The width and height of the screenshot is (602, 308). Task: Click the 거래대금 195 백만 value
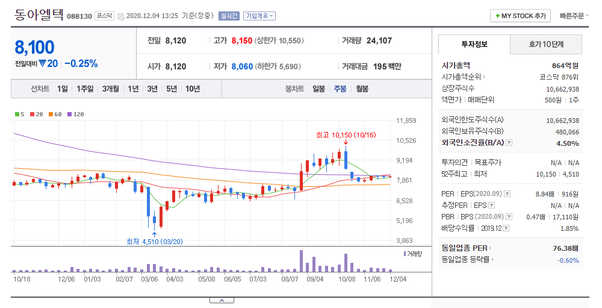387,66
